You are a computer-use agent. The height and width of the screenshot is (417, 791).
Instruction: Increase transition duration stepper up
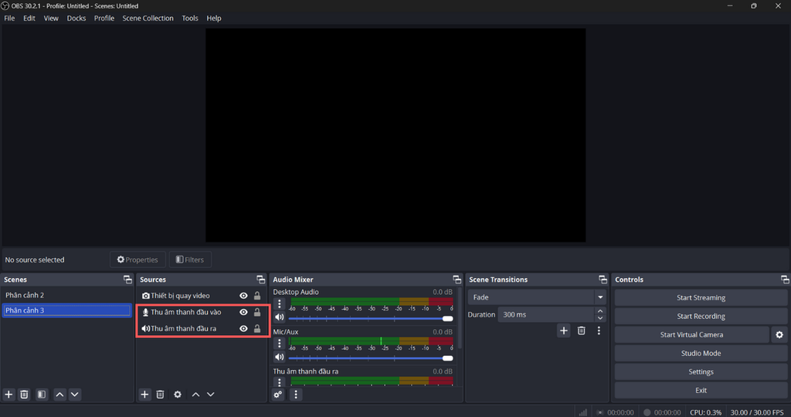point(600,311)
